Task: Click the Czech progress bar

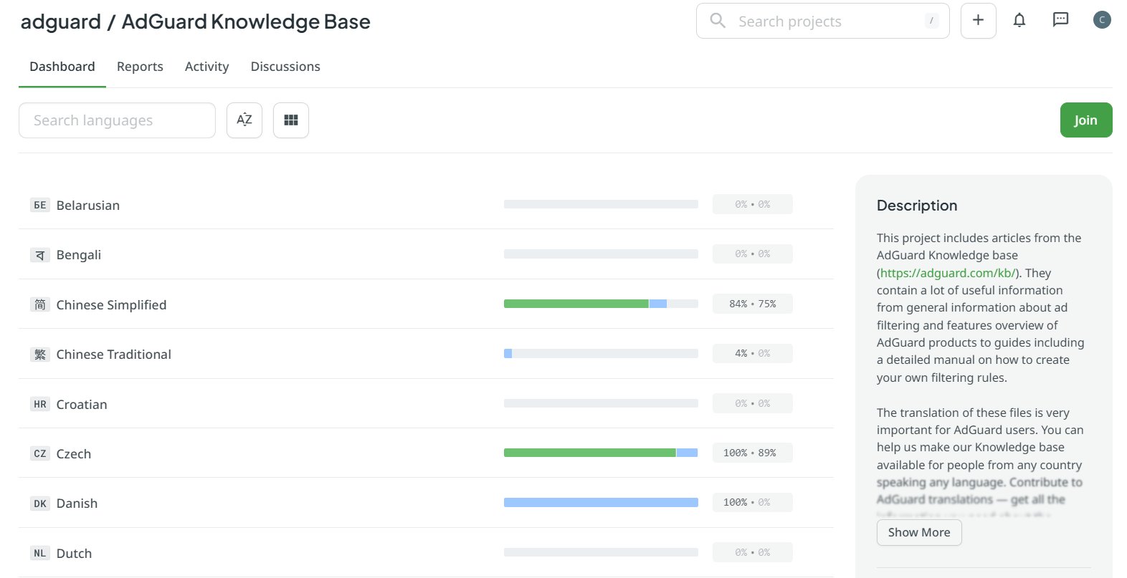Action: (601, 453)
